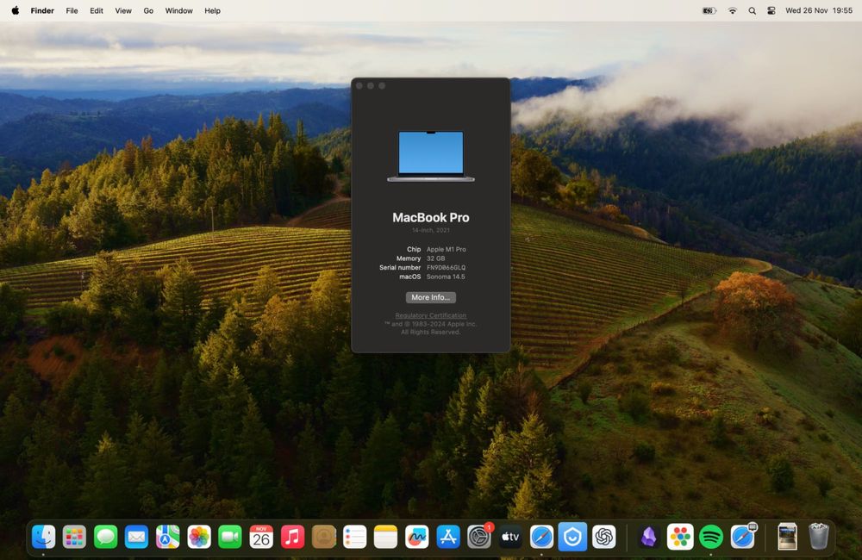
Task: Open the Calendar icon showing 26
Action: pos(261,537)
